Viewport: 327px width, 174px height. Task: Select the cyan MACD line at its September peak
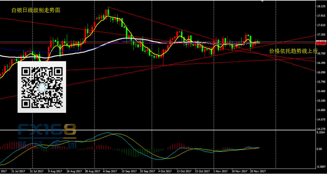coord(108,132)
